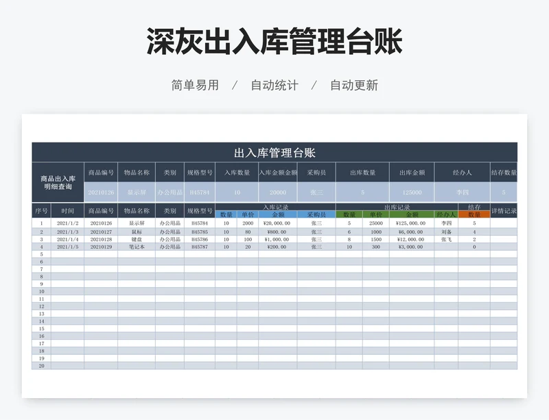Select row number 12 in 序号 column
This screenshot has width=549, height=420.
pyautogui.click(x=41, y=306)
